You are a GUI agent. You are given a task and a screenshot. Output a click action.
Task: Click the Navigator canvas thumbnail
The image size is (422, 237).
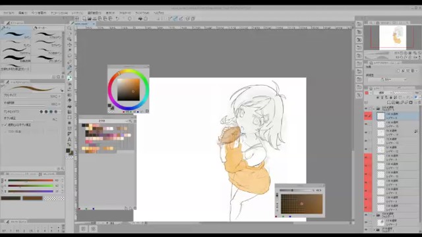coord(393,38)
